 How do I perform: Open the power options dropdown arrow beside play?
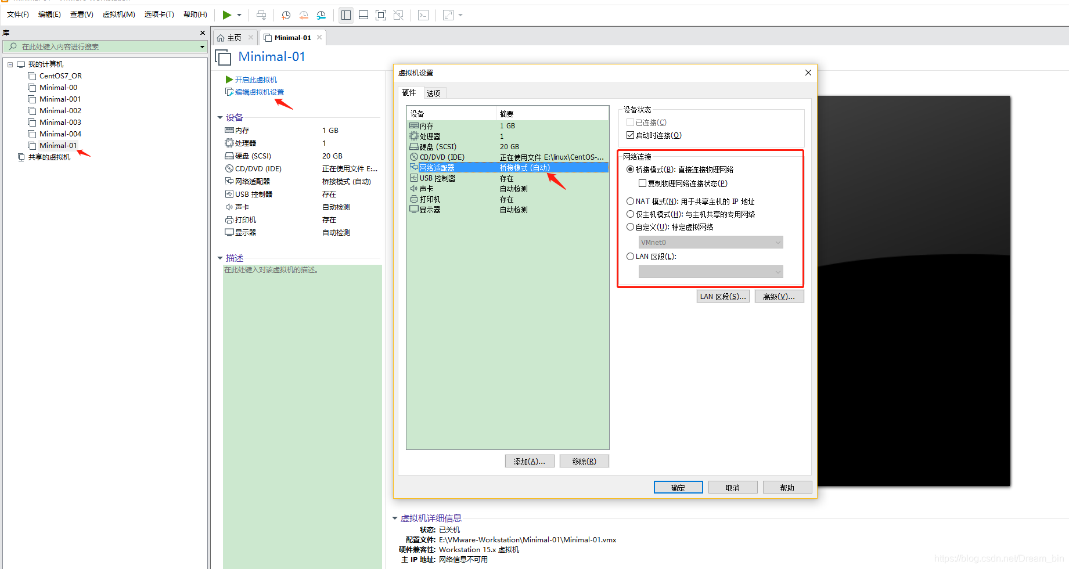point(239,15)
